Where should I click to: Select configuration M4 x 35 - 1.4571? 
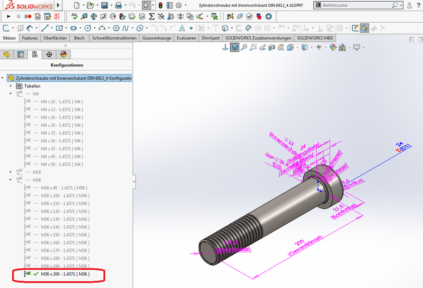[x=62, y=148]
